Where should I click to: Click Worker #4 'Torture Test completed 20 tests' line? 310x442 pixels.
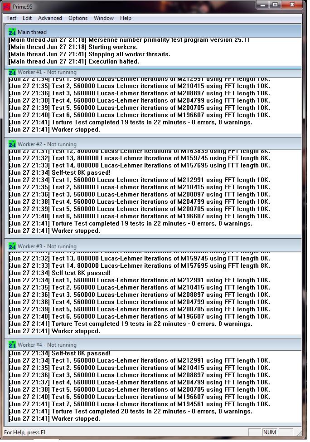tap(131, 411)
